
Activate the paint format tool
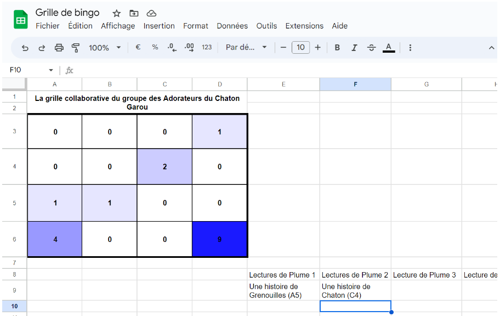pyautogui.click(x=76, y=48)
